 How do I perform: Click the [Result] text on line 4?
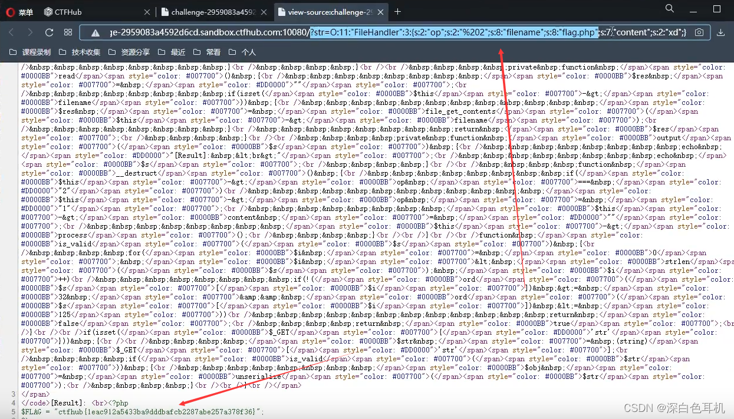pos(68,403)
